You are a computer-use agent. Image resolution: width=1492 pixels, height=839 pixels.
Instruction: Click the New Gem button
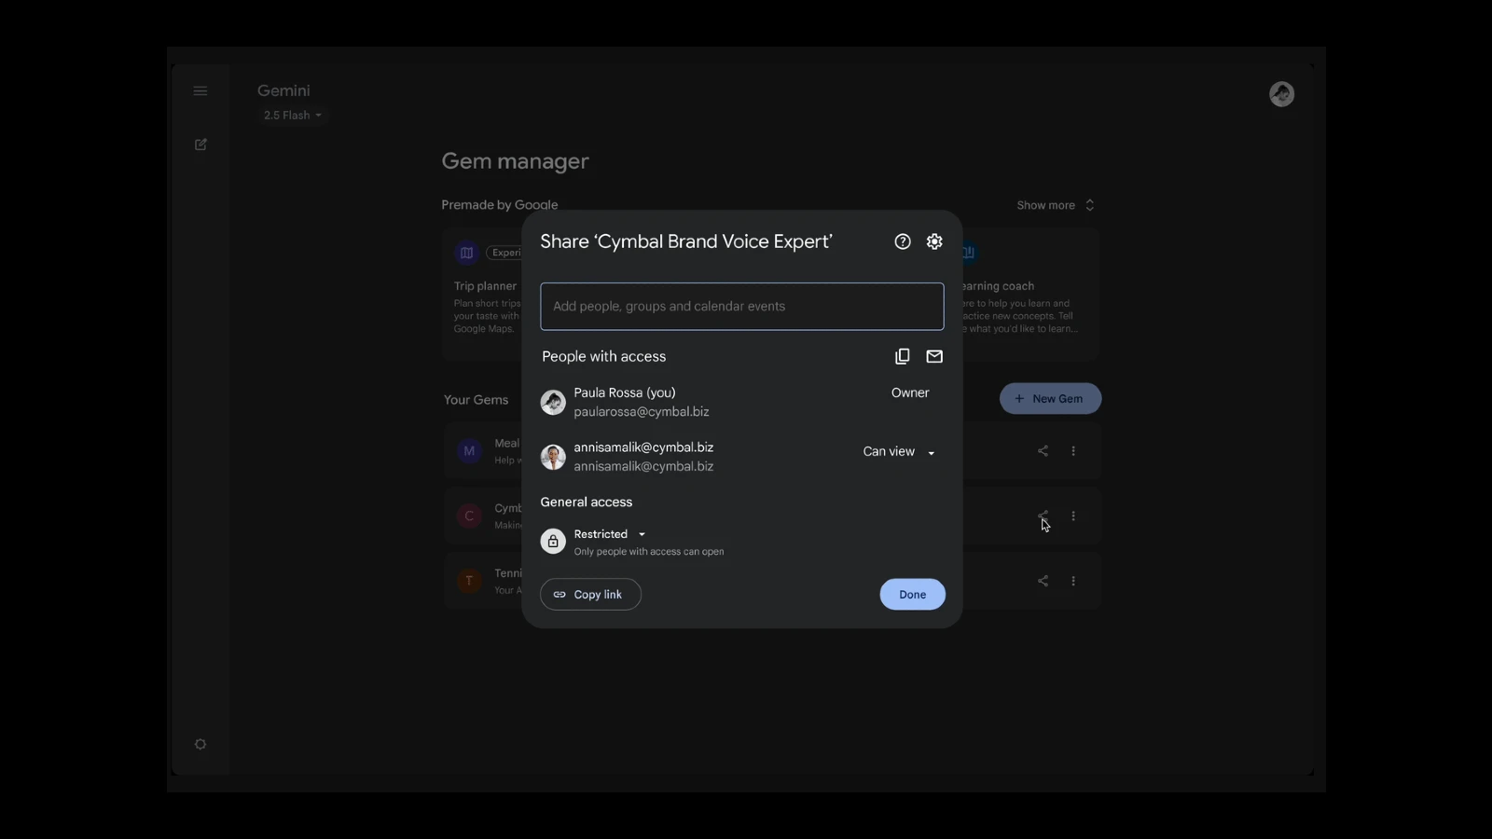pos(1050,399)
